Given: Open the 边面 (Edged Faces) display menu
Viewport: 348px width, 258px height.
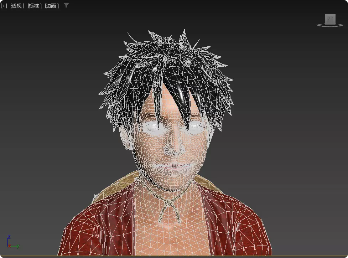Looking at the screenshot, I should point(52,6).
